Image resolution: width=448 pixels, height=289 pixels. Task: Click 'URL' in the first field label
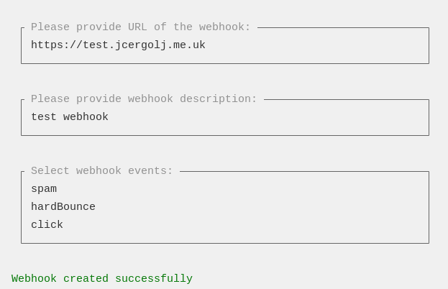coord(137,27)
